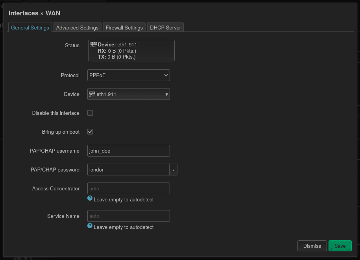The width and height of the screenshot is (360, 260).
Task: Click the network device icon in Status box
Action: [x=93, y=44]
